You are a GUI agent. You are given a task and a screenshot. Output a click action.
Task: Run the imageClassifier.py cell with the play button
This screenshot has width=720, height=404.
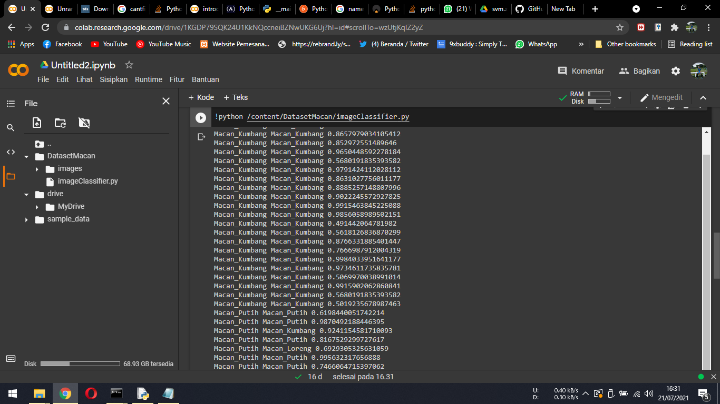pyautogui.click(x=200, y=117)
